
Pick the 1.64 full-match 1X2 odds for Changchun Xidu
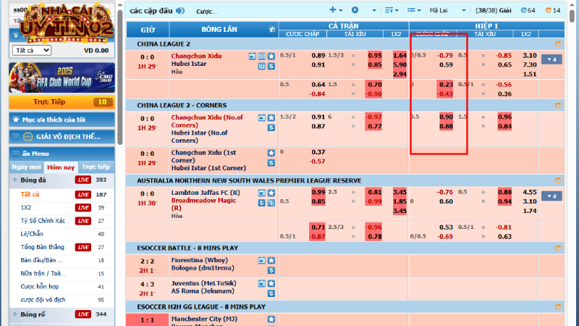[x=400, y=56]
